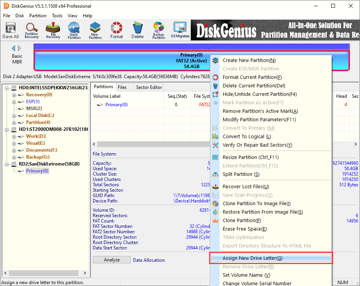
Task: Click Delete Current Partition bin icon
Action: [215, 86]
